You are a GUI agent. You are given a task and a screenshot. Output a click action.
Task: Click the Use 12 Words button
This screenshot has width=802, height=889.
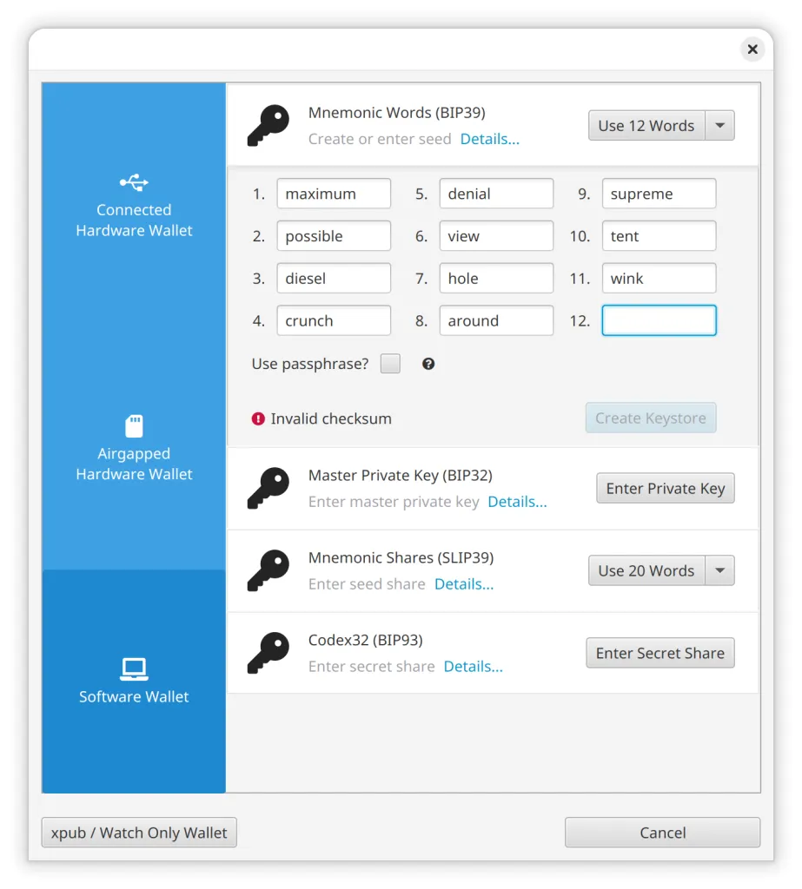click(x=646, y=126)
